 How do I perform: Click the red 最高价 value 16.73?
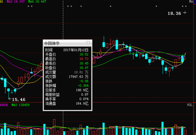(x=84, y=59)
